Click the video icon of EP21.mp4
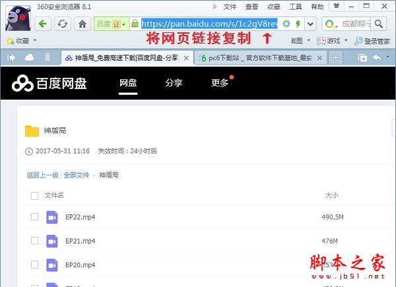This screenshot has height=287, width=396. [x=52, y=241]
